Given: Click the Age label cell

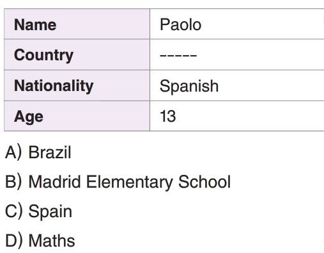Looking at the screenshot, I should click(x=77, y=116).
